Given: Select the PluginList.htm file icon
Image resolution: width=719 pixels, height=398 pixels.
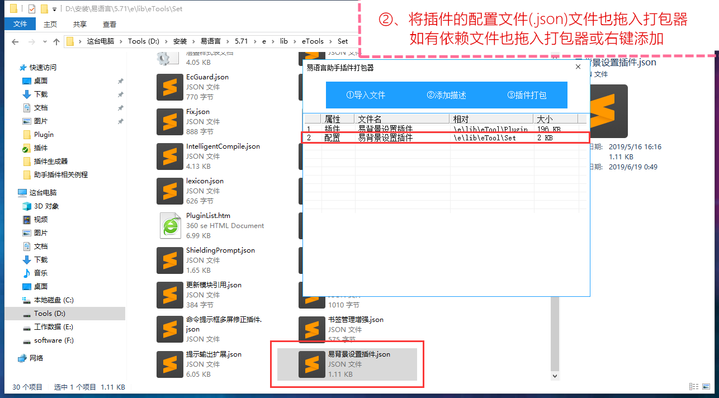Looking at the screenshot, I should point(170,225).
